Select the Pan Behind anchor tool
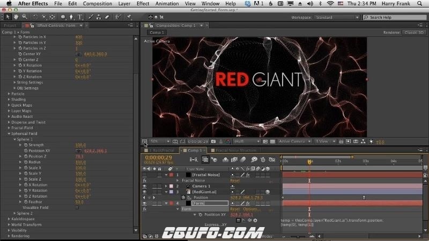The width and height of the screenshot is (429, 241). [52, 17]
